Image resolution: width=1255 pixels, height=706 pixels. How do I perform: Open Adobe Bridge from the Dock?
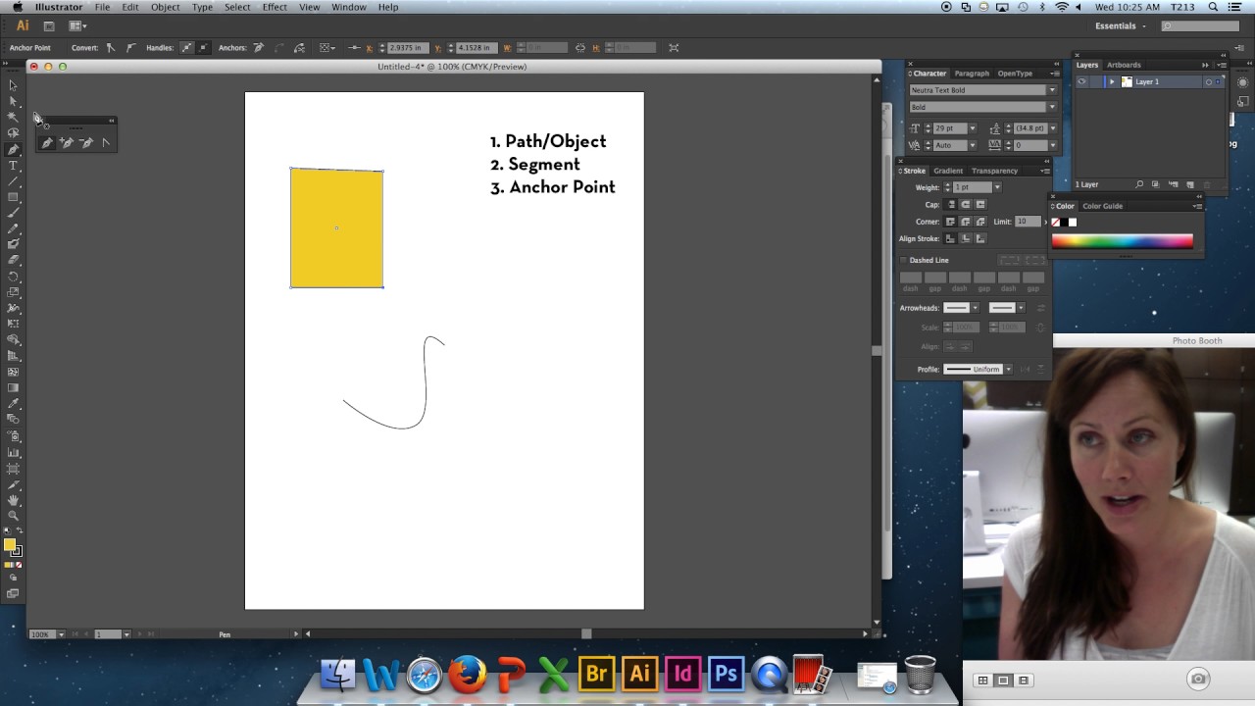tap(595, 675)
